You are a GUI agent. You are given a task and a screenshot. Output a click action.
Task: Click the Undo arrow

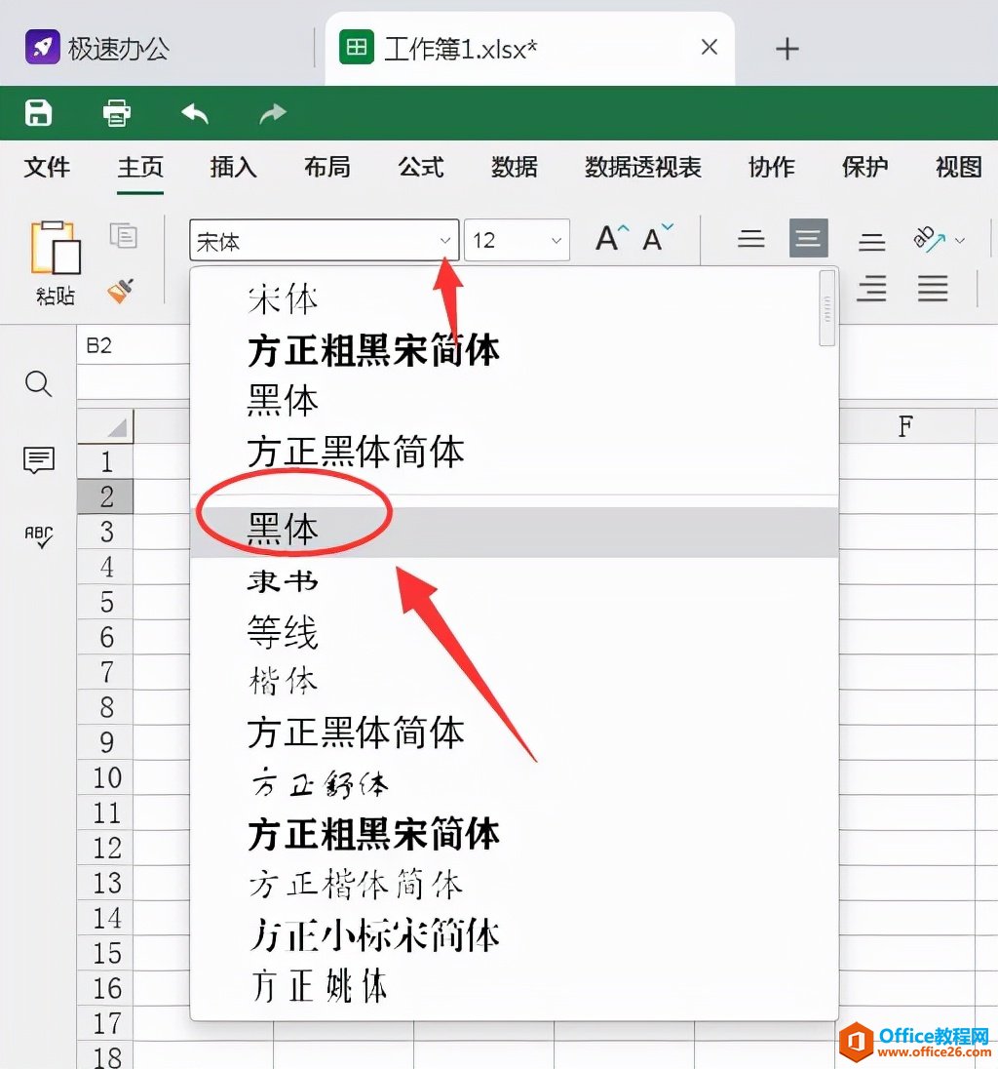(194, 113)
